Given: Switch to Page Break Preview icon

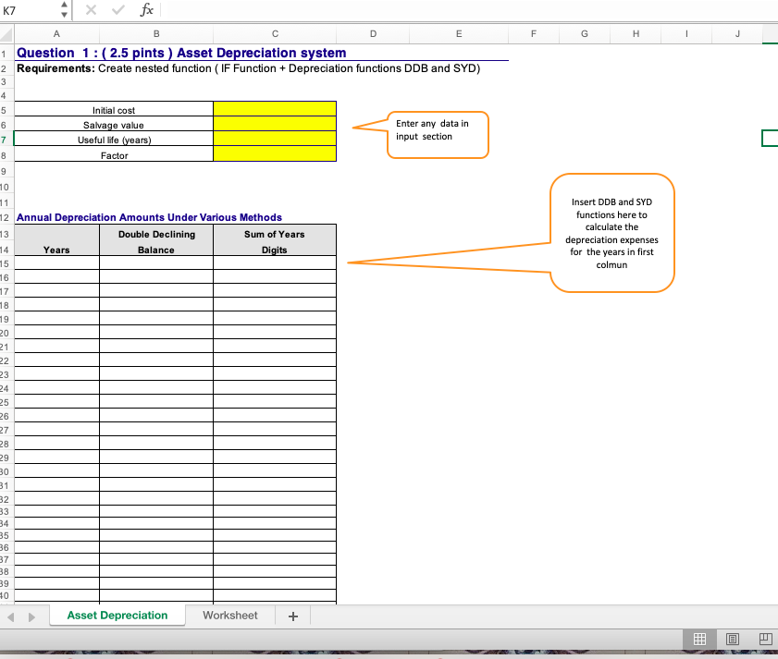Looking at the screenshot, I should click(766, 640).
